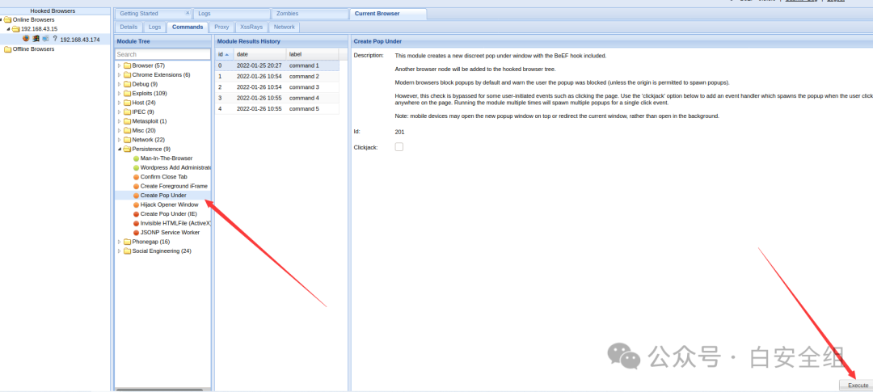Sort results by the date column header

coord(259,55)
